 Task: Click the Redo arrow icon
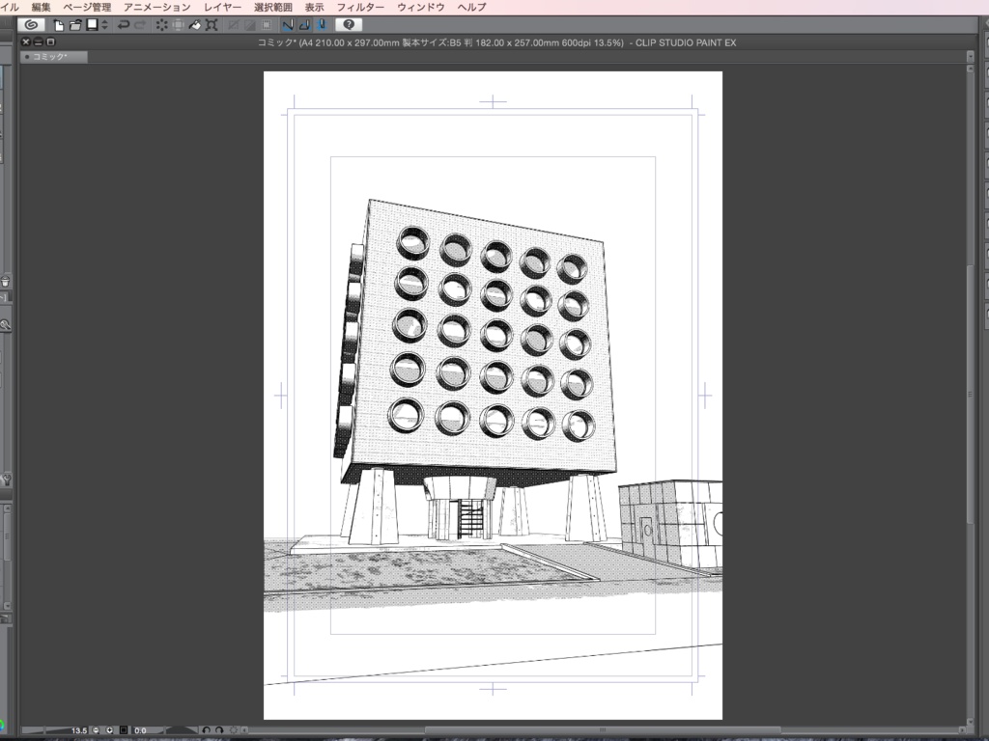pyautogui.click(x=140, y=24)
